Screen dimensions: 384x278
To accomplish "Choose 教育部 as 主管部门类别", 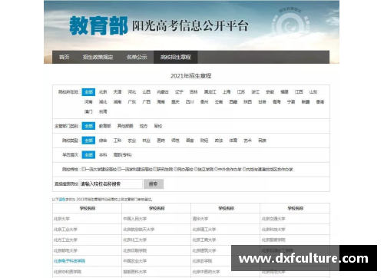I will point(105,126).
